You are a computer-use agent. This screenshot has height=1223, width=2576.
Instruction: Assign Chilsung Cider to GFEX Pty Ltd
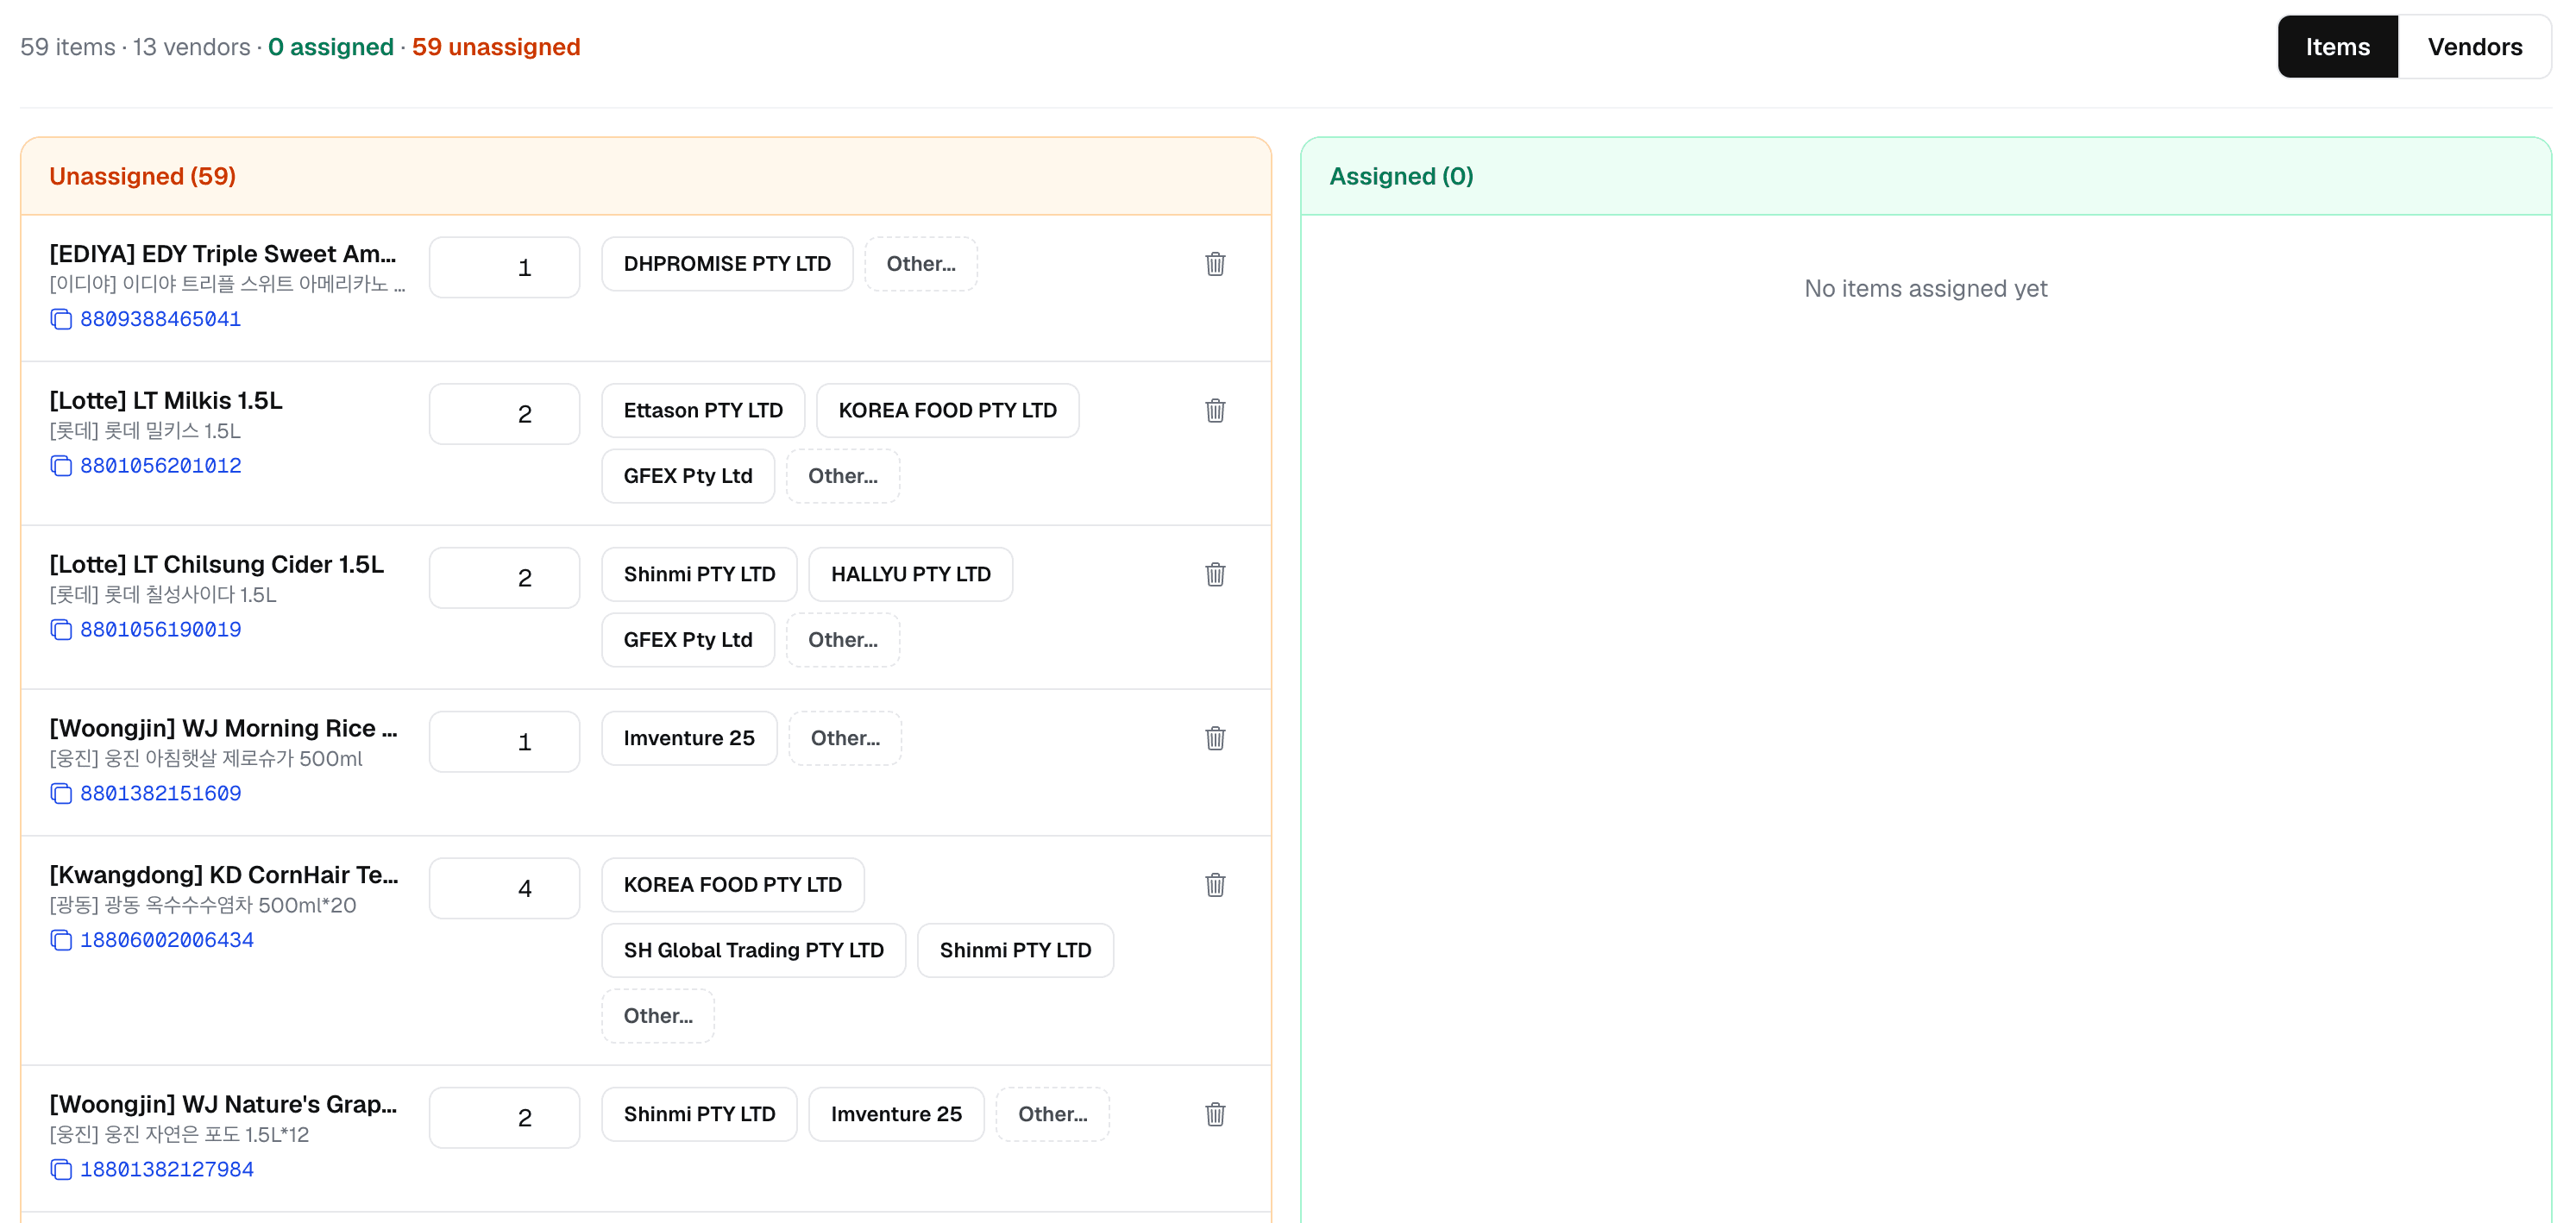(688, 640)
